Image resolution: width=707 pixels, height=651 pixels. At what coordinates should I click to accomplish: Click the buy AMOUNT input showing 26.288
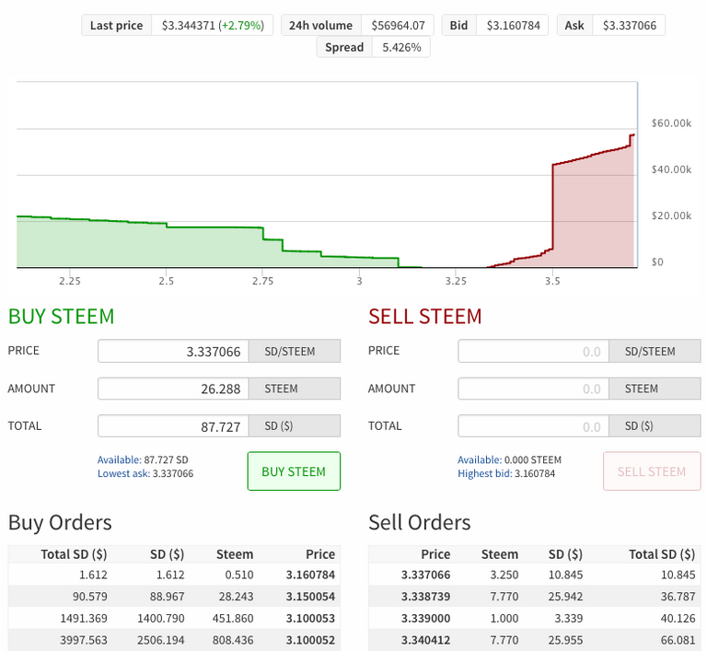tap(173, 389)
